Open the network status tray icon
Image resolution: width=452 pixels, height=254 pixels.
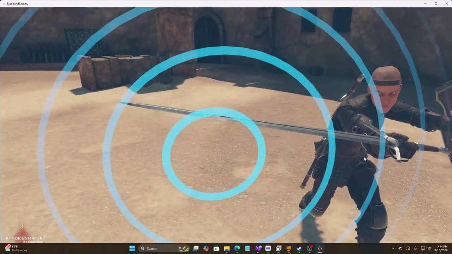423,248
